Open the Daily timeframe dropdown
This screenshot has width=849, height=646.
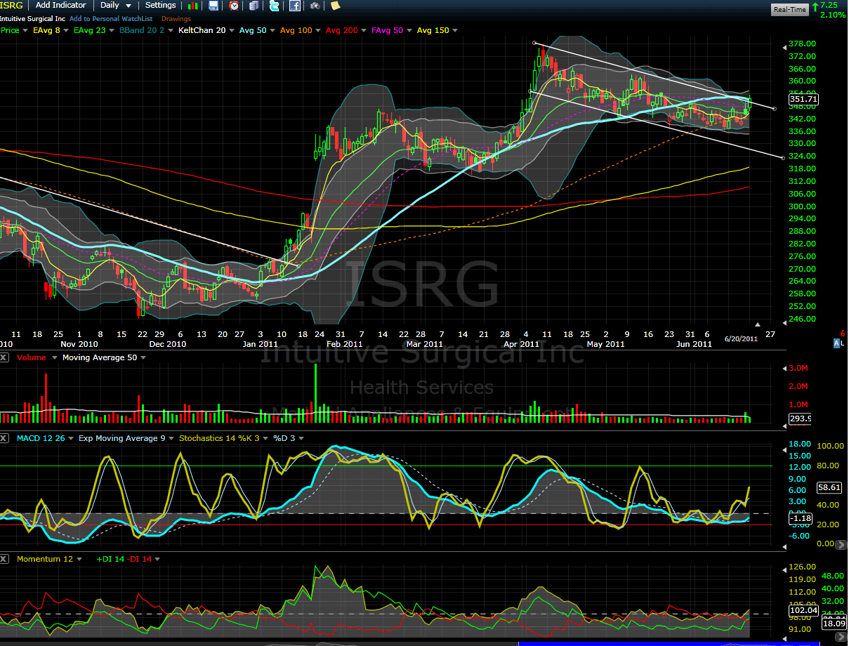tap(116, 6)
